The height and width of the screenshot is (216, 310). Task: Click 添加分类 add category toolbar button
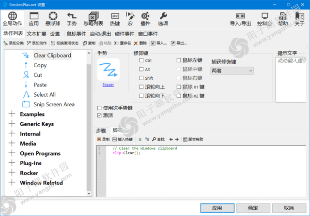(x=14, y=43)
